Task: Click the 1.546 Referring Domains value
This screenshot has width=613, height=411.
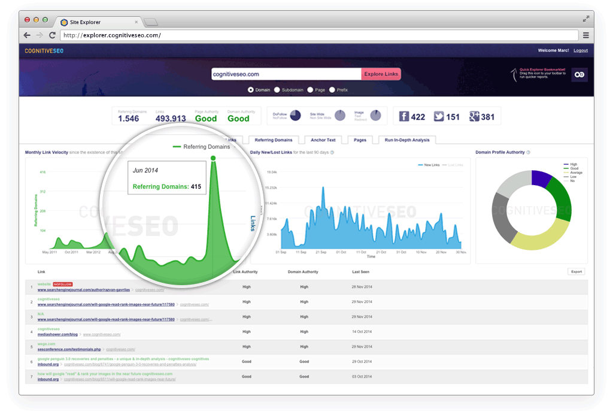Action: pos(129,119)
